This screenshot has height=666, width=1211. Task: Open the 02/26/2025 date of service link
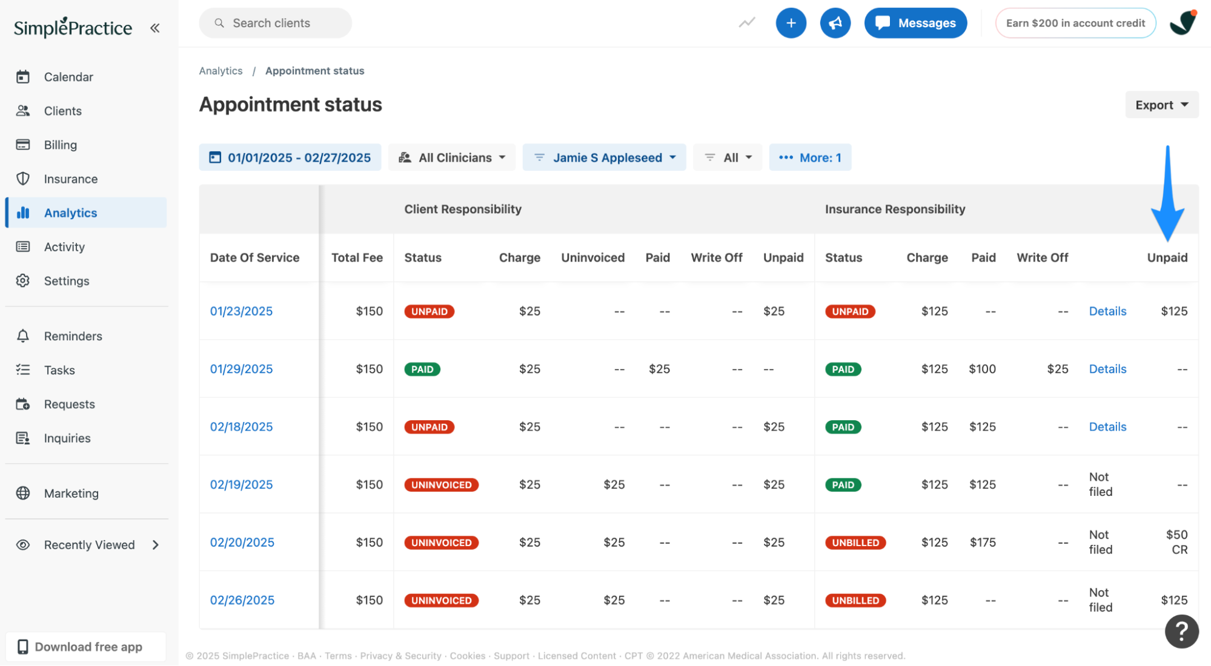coord(242,600)
